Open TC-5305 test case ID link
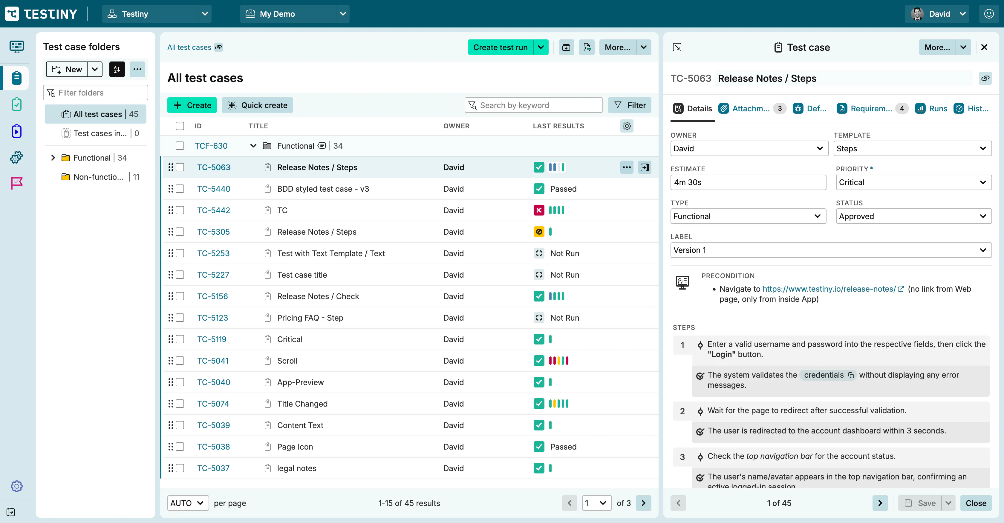 click(x=214, y=232)
